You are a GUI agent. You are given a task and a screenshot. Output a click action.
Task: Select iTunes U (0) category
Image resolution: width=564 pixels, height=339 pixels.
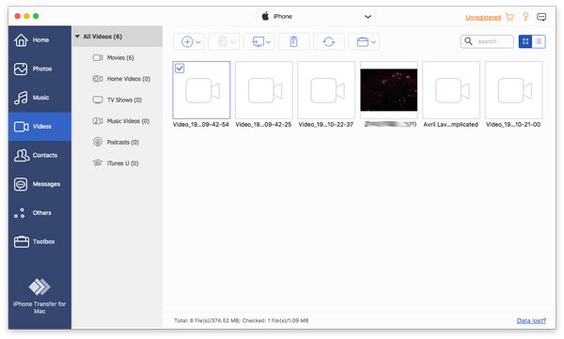[x=117, y=162]
